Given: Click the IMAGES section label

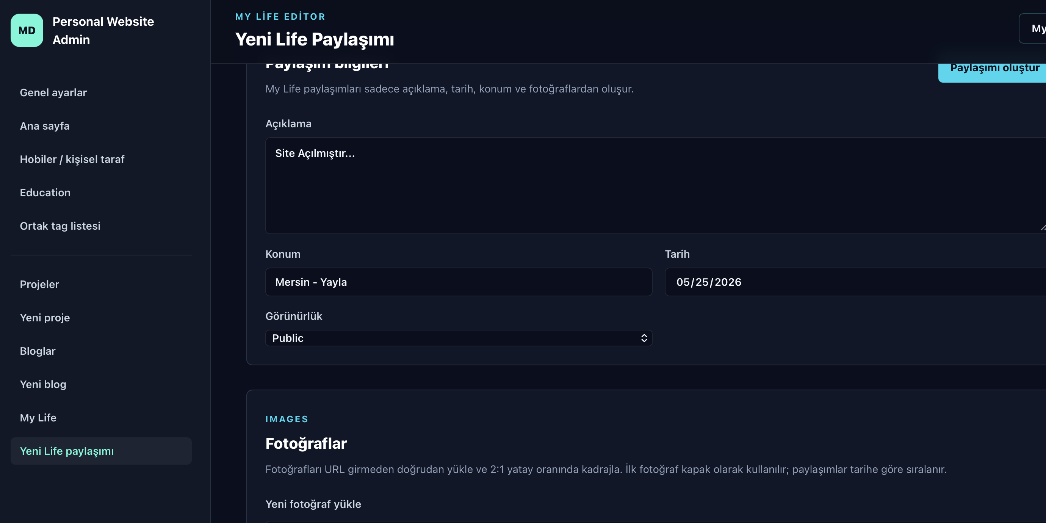Looking at the screenshot, I should point(287,419).
